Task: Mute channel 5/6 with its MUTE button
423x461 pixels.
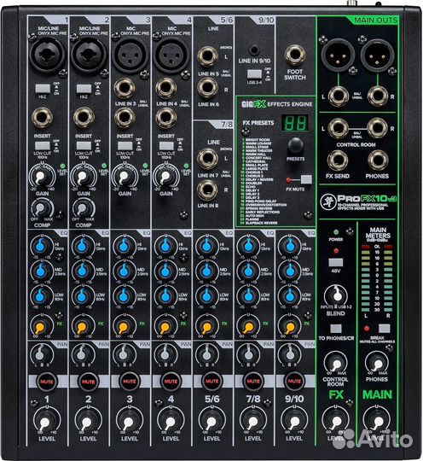Action: pyautogui.click(x=211, y=382)
